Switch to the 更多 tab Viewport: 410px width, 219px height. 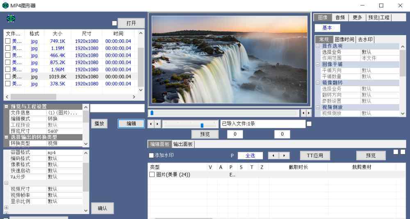click(x=357, y=18)
